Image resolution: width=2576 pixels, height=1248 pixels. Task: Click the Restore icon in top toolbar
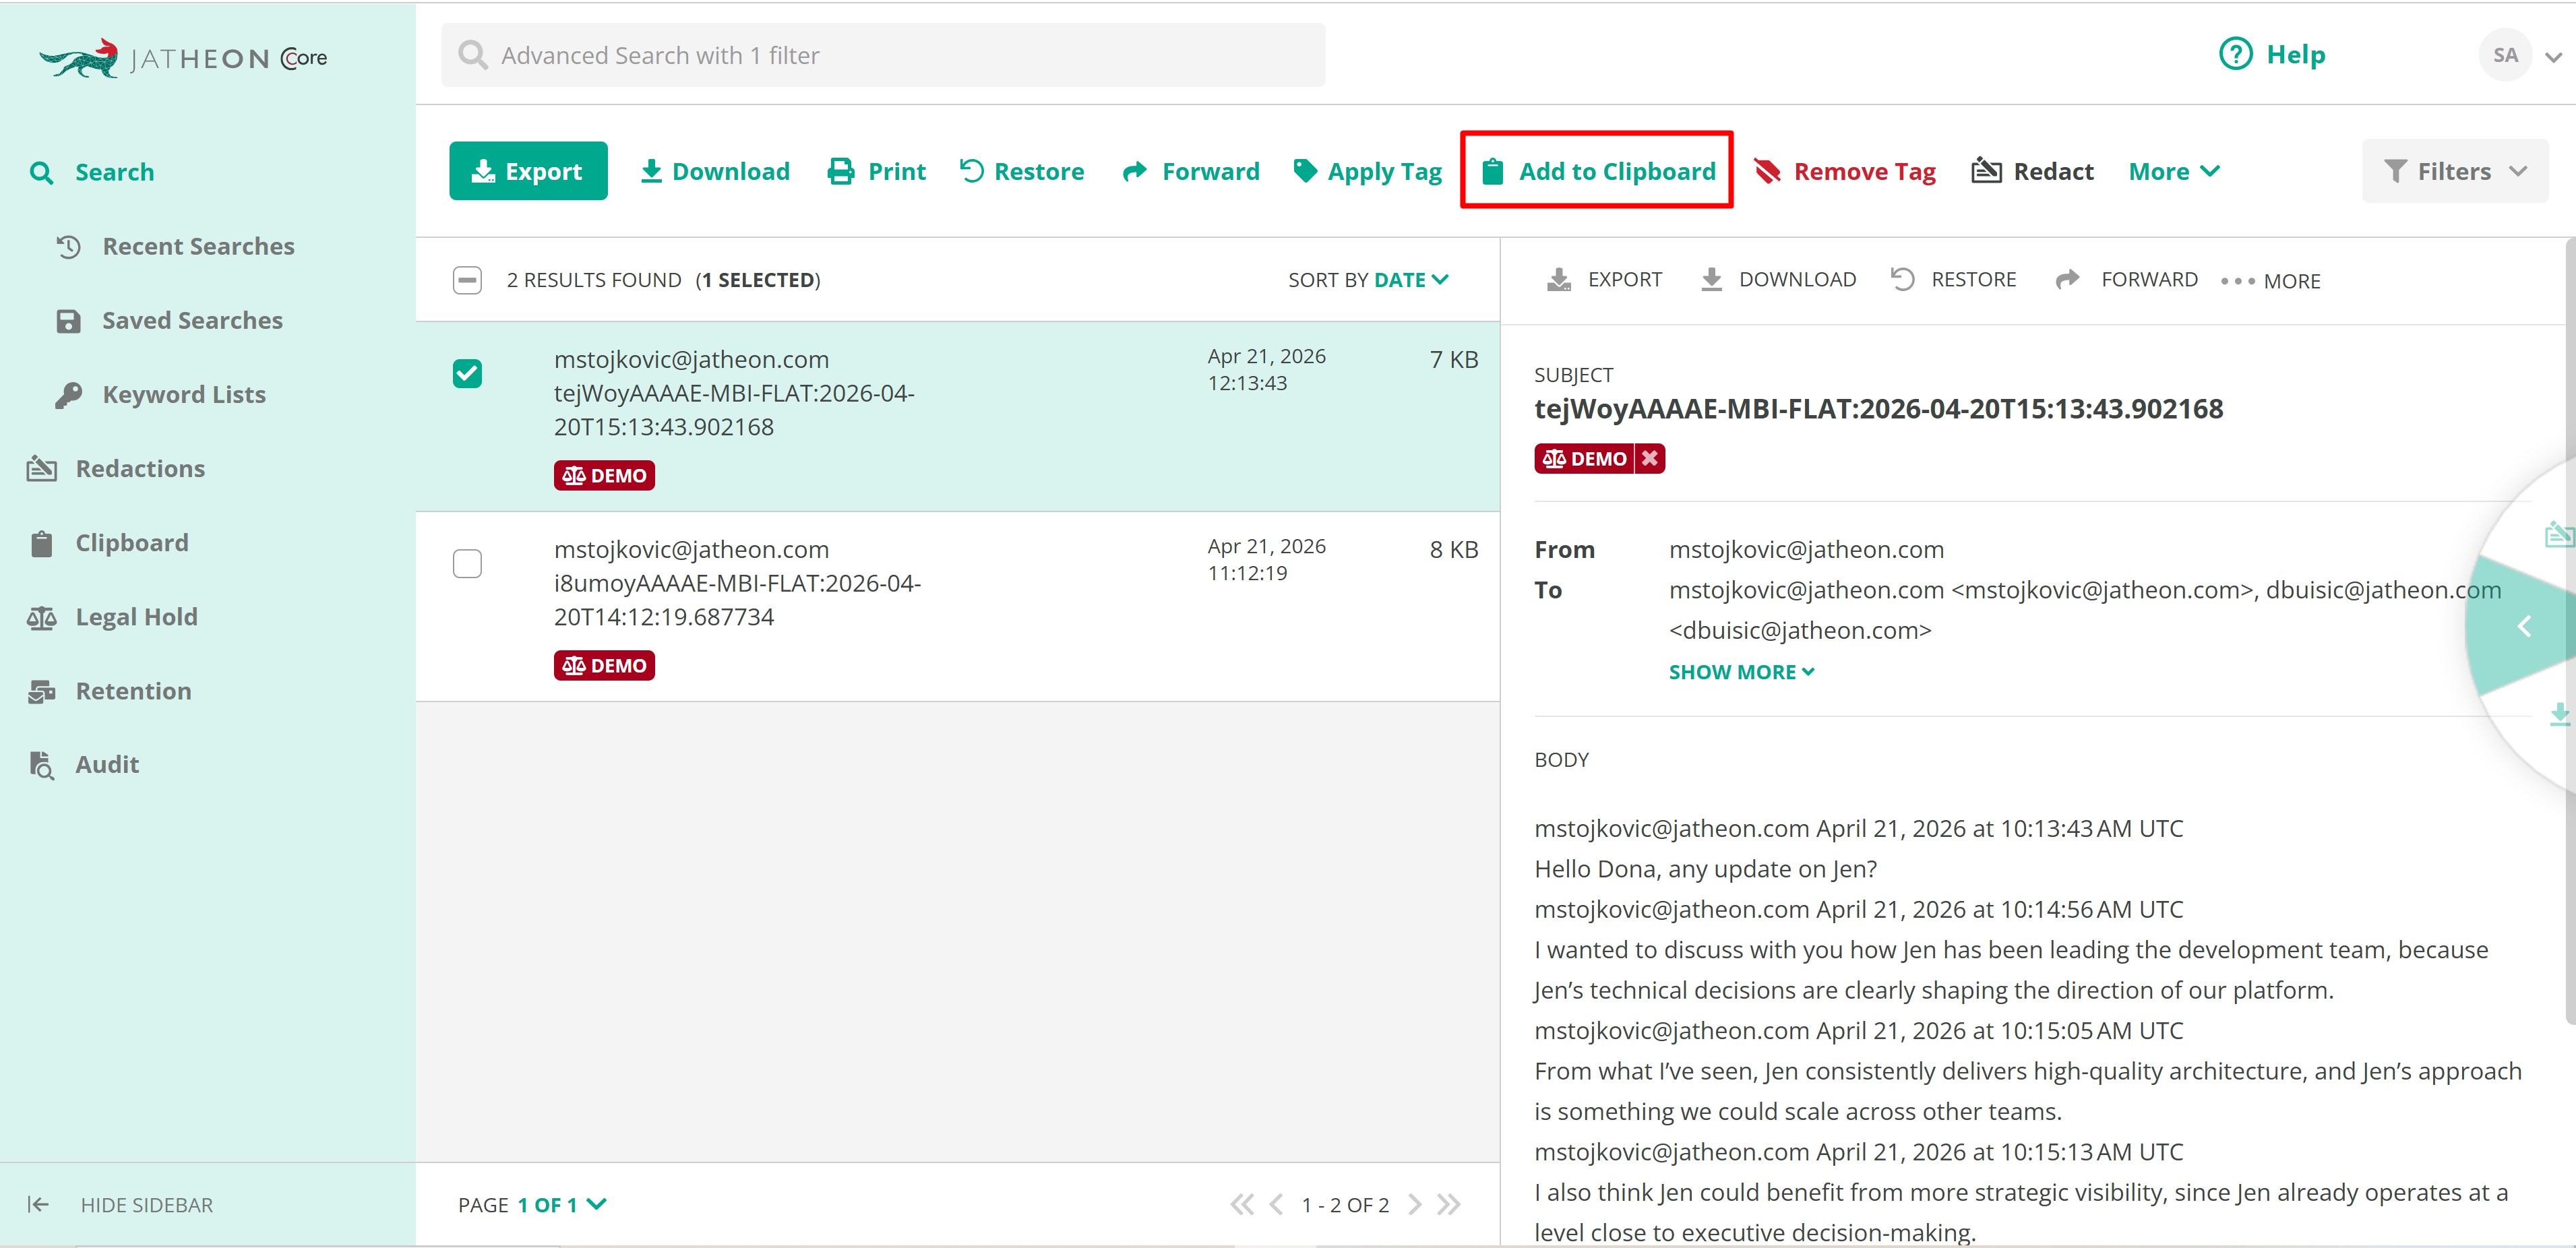point(971,171)
